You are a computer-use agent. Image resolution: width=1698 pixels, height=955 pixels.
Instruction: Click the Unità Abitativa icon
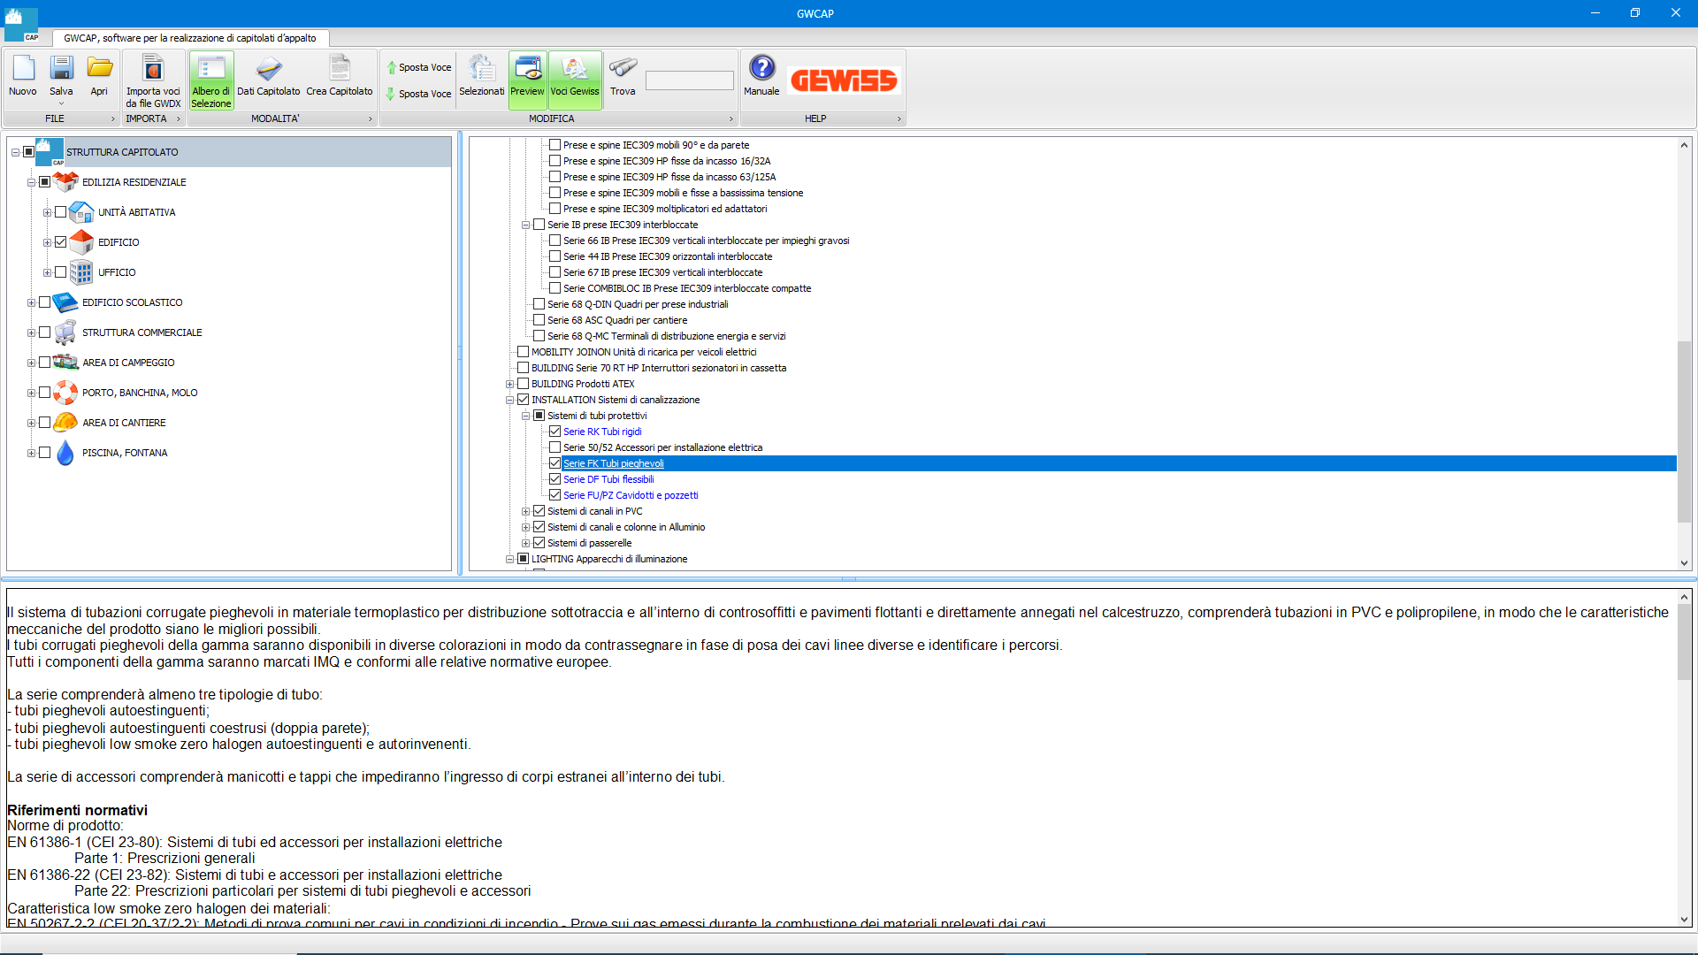coord(81,212)
